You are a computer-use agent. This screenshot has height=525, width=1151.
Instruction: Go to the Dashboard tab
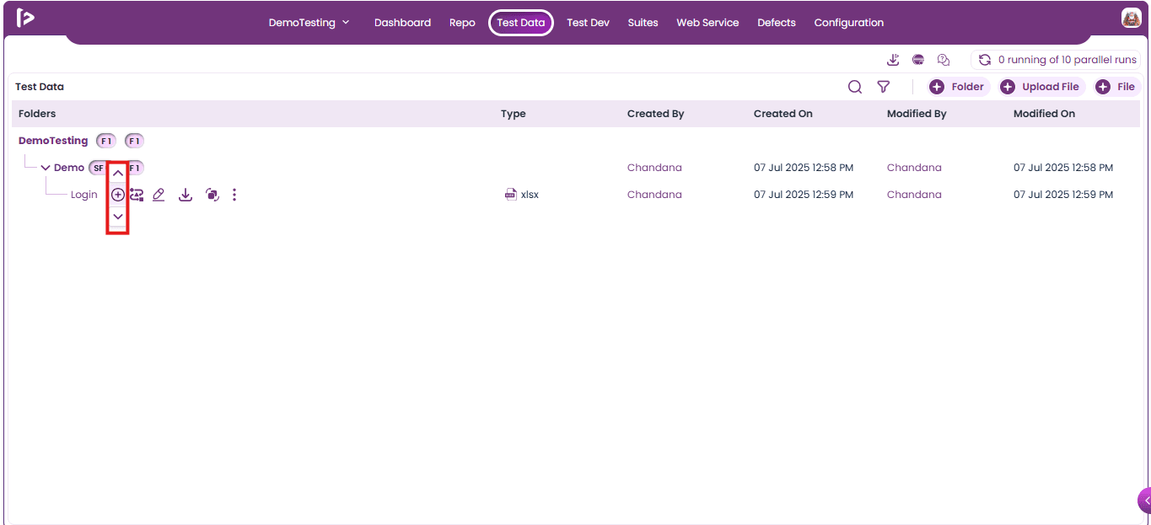(402, 23)
